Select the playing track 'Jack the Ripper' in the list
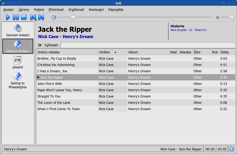Screen dimensions: 237x154 click(x=136, y=78)
